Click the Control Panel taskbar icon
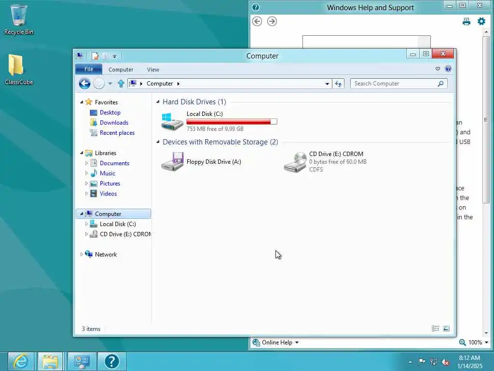The height and width of the screenshot is (371, 494). pos(82,361)
